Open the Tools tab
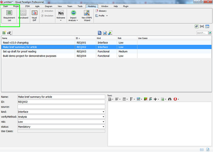 point(80,6)
